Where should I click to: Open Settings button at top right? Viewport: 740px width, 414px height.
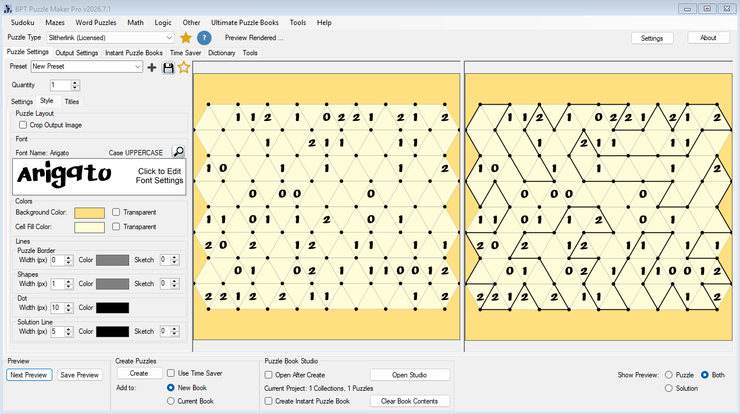[652, 38]
